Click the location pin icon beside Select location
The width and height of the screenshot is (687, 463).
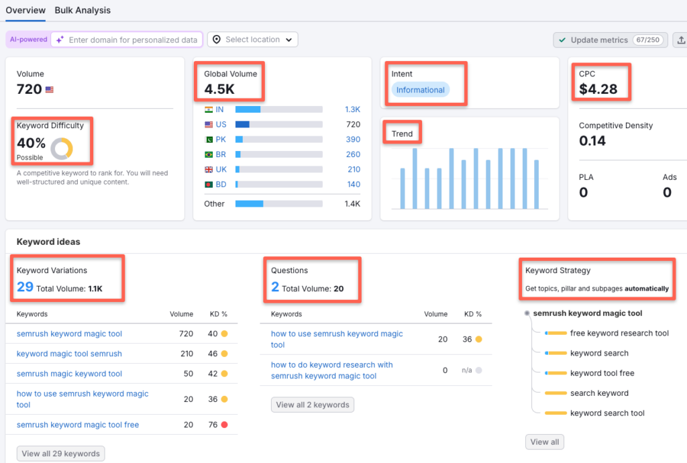coord(216,40)
